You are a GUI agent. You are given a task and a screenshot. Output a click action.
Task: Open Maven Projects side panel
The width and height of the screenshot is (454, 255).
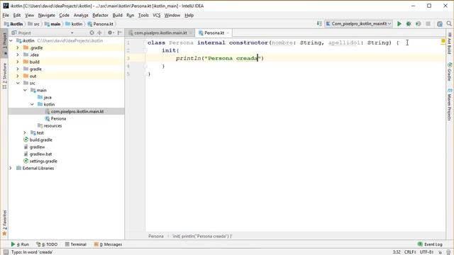click(449, 105)
